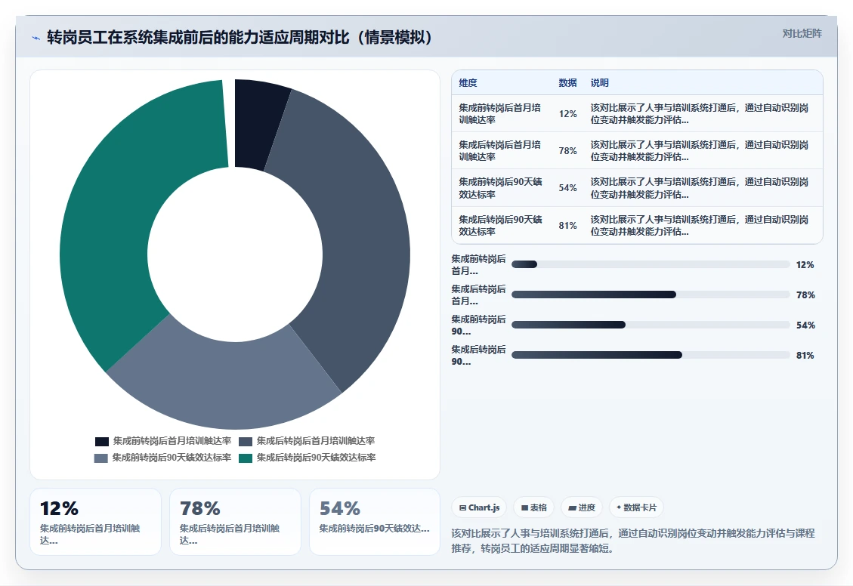Viewport: 853px width, 586px height.
Task: Toggle legend swatch for 集成后转岗后90天绩效达标率
Action: pos(246,458)
